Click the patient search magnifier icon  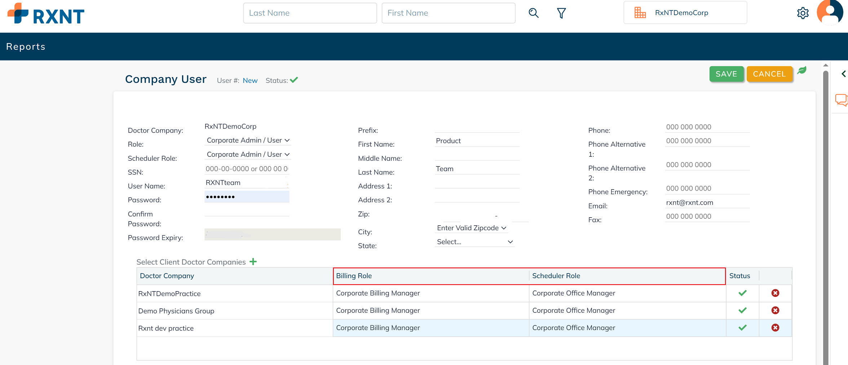click(x=534, y=13)
